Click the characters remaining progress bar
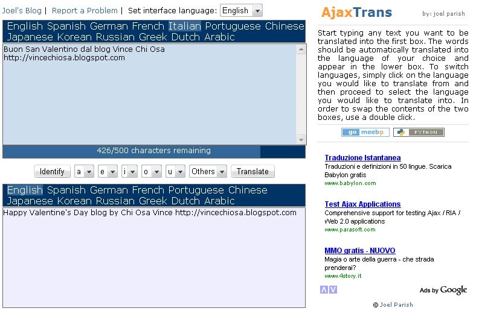Screen dimensions: 479x311 pyautogui.click(x=154, y=151)
